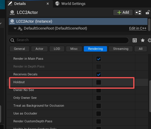Enable Treat as Background for Occlusion
The image size is (151, 129).
99,106
